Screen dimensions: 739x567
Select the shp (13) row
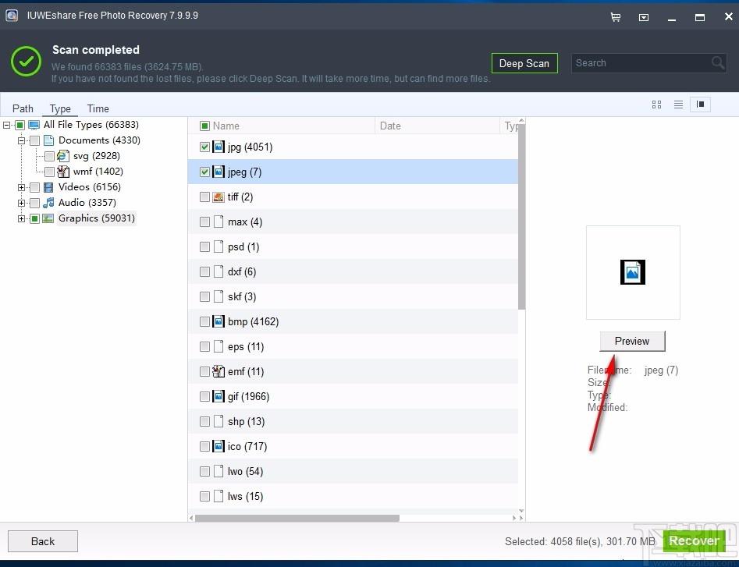point(353,421)
